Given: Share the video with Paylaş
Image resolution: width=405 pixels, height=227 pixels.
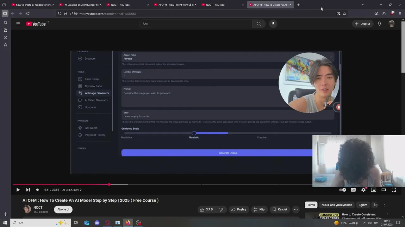Looking at the screenshot, I should [238, 209].
